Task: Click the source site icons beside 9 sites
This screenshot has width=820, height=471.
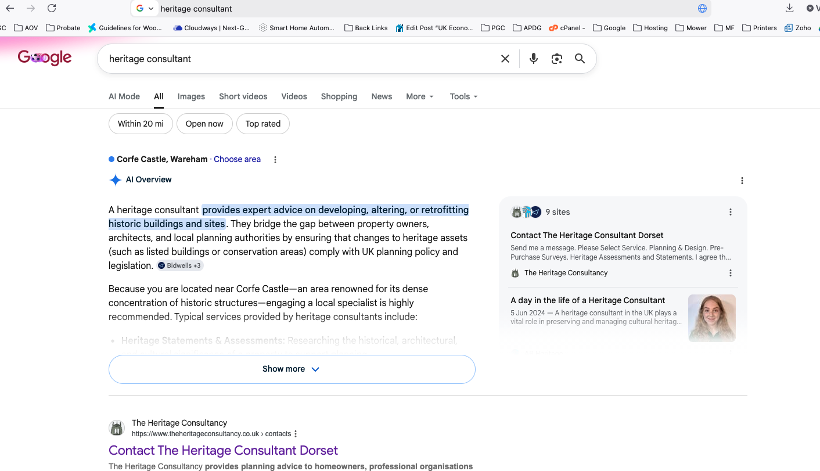Action: (x=526, y=212)
